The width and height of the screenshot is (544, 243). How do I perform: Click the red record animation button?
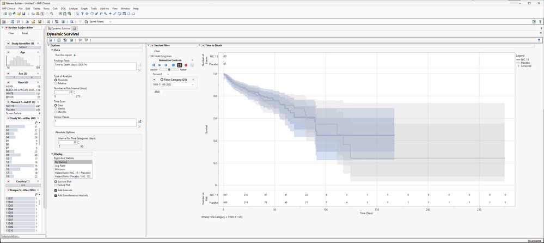[x=186, y=65]
